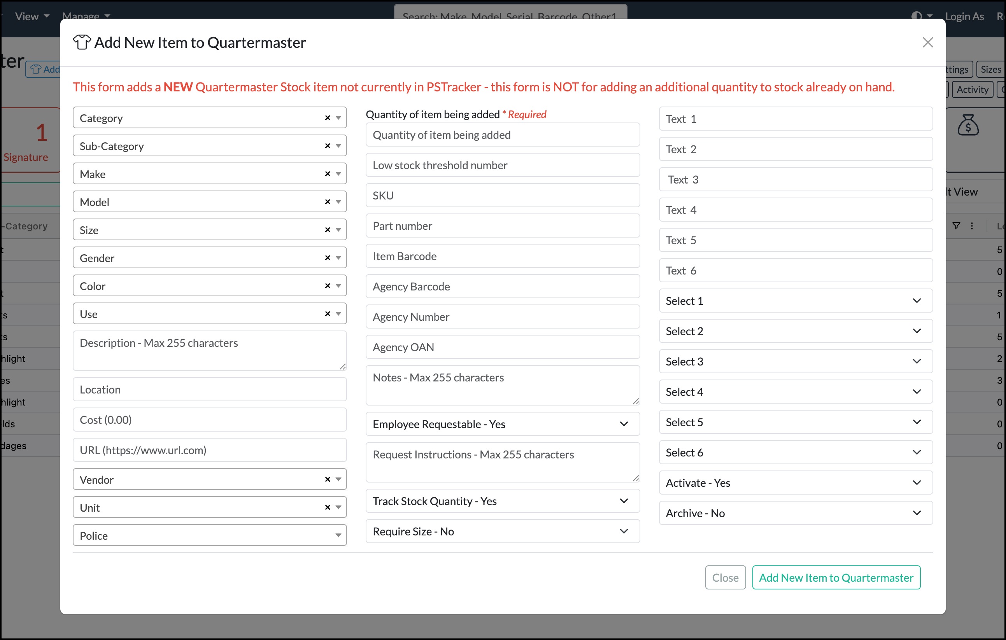
Task: Clear the Gender field x icon
Action: point(328,258)
